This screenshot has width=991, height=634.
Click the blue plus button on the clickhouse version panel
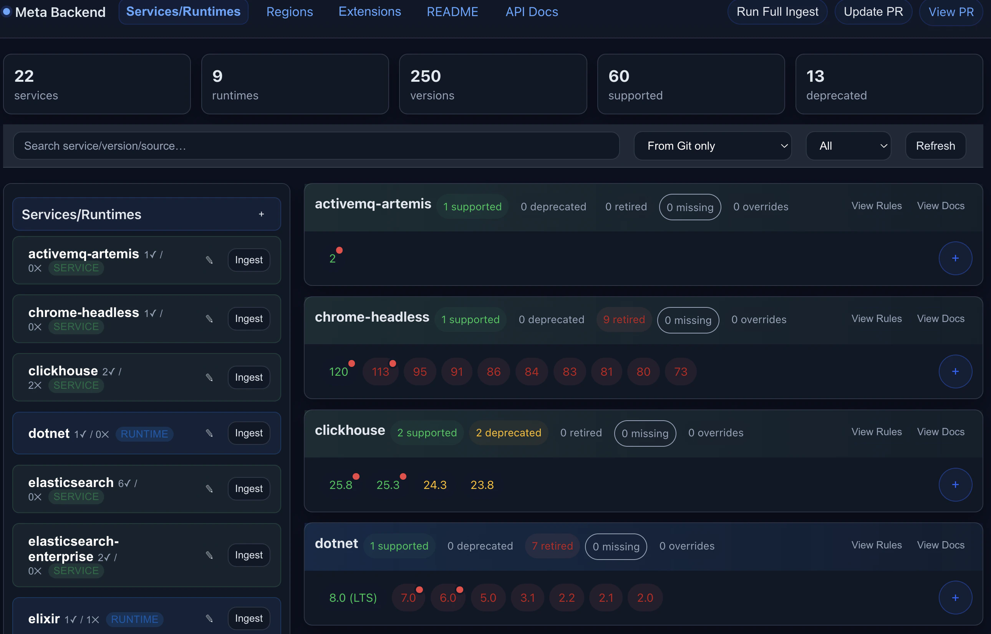tap(955, 485)
